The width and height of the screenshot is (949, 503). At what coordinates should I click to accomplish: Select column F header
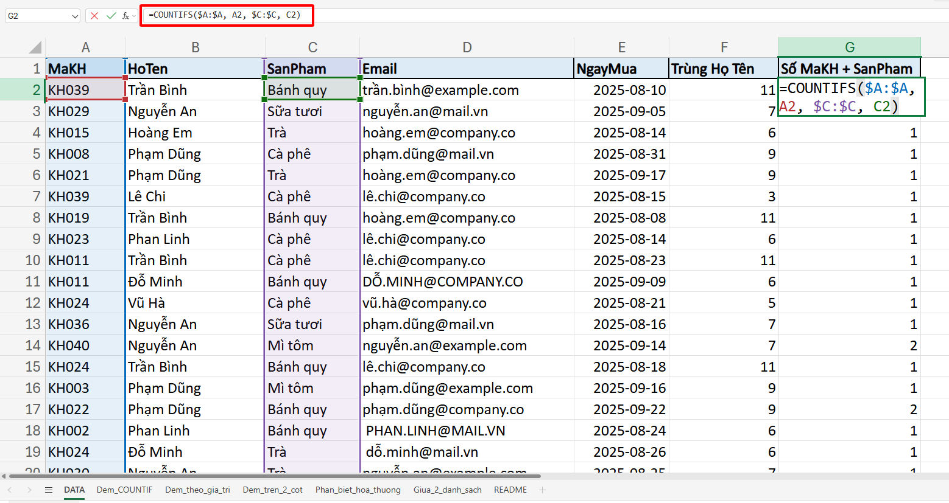tap(724, 47)
